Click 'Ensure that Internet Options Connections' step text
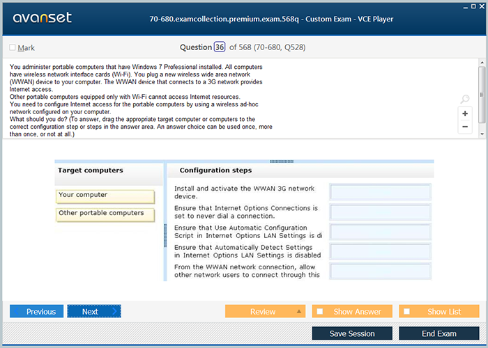Image resolution: width=488 pixels, height=348 pixels. pyautogui.click(x=246, y=212)
